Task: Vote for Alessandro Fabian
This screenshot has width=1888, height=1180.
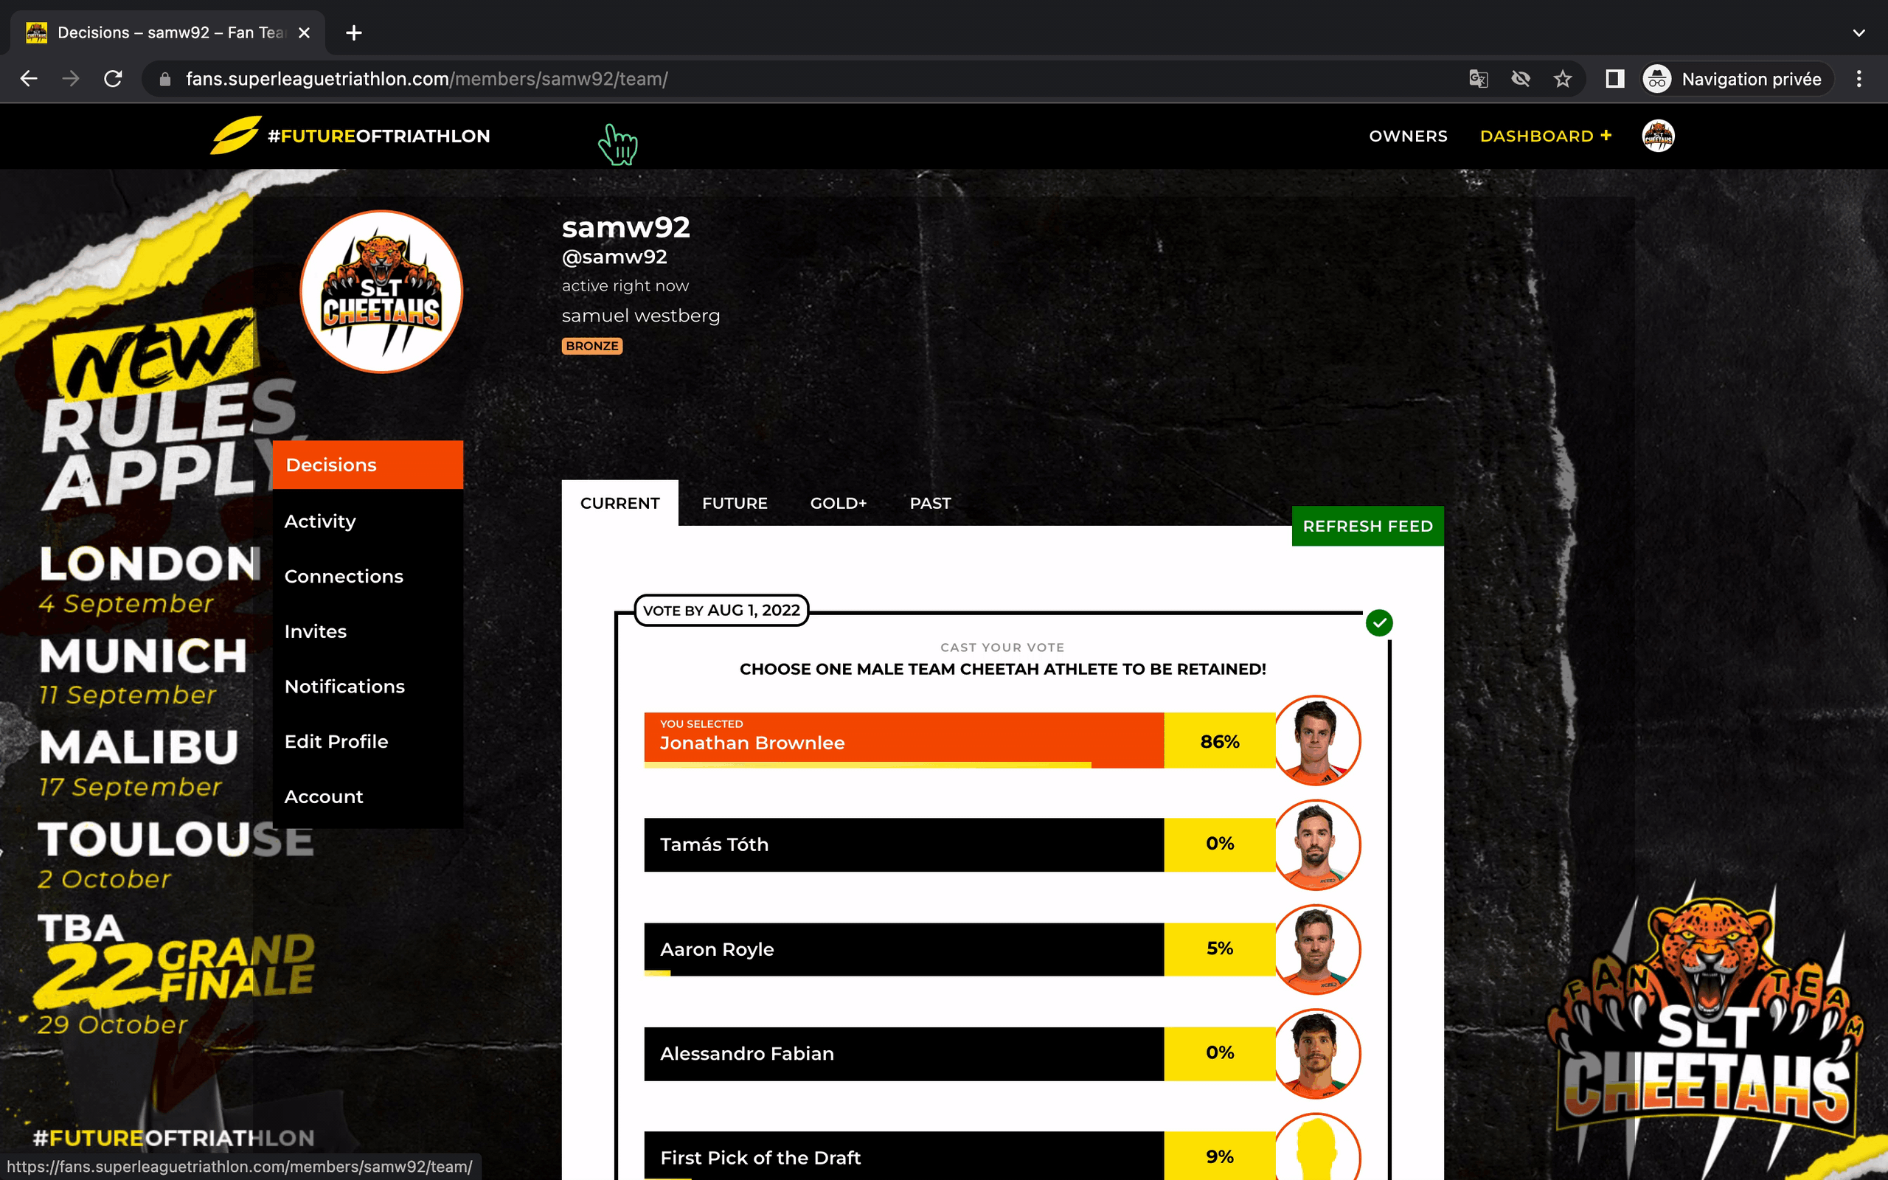Action: tap(904, 1054)
